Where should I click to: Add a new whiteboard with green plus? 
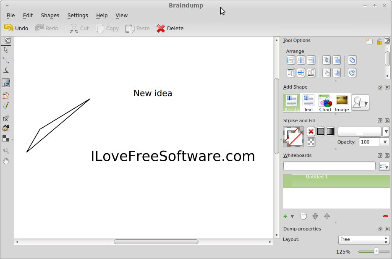(x=285, y=216)
